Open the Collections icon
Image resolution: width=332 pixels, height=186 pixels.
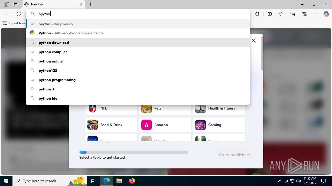pos(293,14)
